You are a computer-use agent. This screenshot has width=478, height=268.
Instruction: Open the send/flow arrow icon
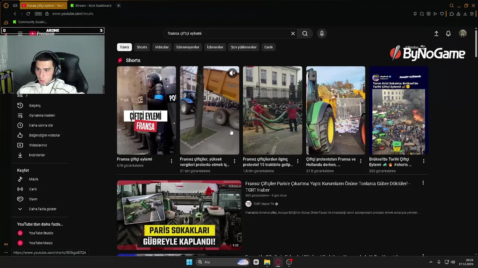click(x=435, y=14)
